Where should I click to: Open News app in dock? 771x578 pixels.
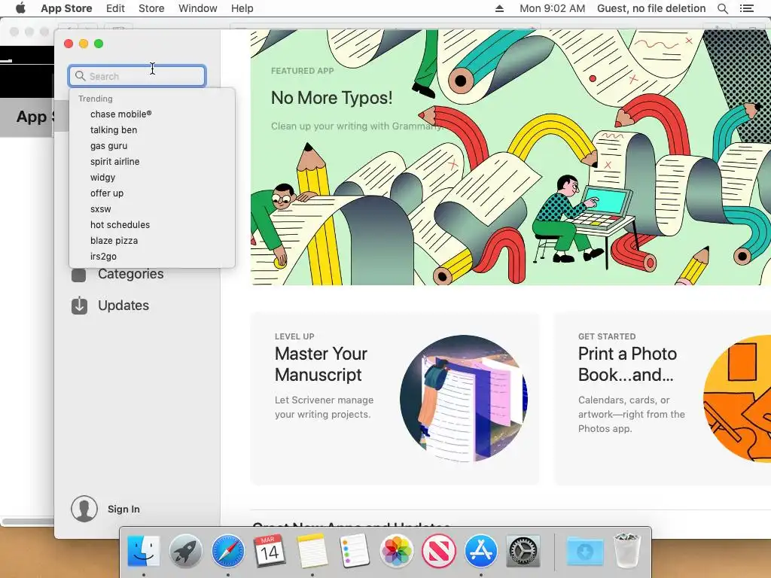439,551
